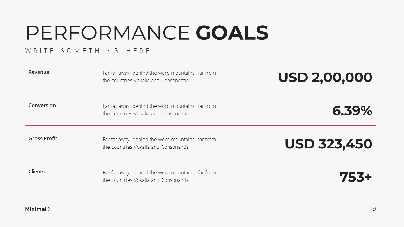The height and width of the screenshot is (227, 404).
Task: Click the 6.39% conversion value
Action: (x=352, y=111)
